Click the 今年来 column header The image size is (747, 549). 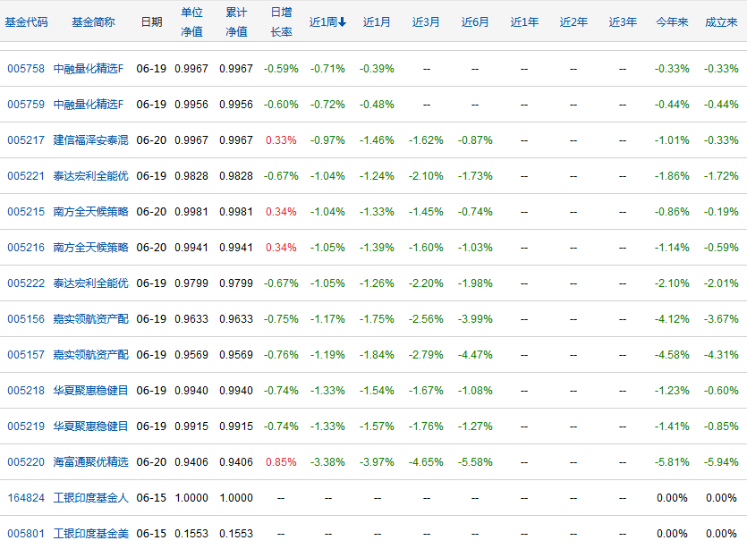pos(671,22)
